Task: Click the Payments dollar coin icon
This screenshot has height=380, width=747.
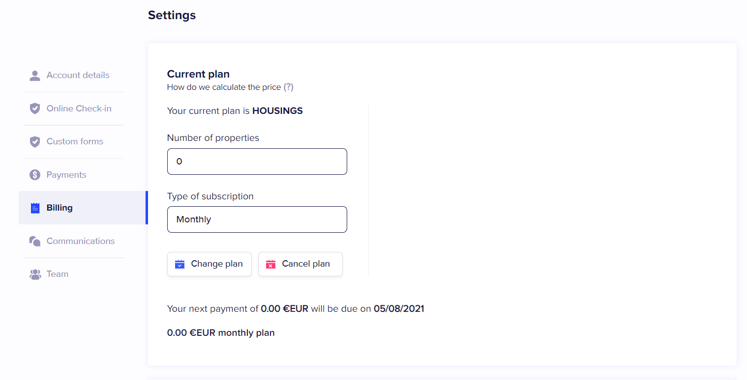Action: (35, 175)
